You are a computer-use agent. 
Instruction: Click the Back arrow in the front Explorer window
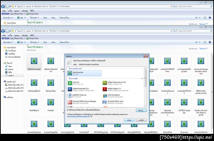3,31
